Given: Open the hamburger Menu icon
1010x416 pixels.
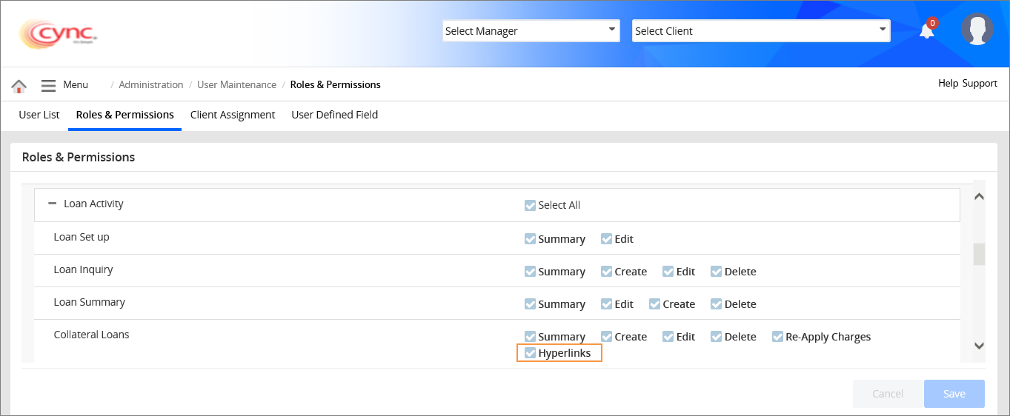Looking at the screenshot, I should [48, 86].
